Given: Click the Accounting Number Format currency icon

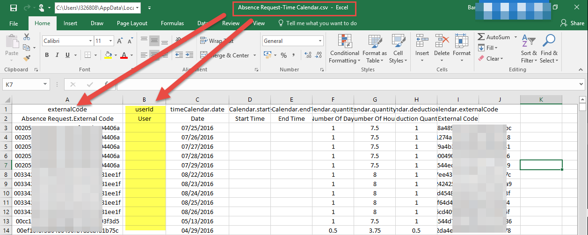Looking at the screenshot, I should pos(267,55).
